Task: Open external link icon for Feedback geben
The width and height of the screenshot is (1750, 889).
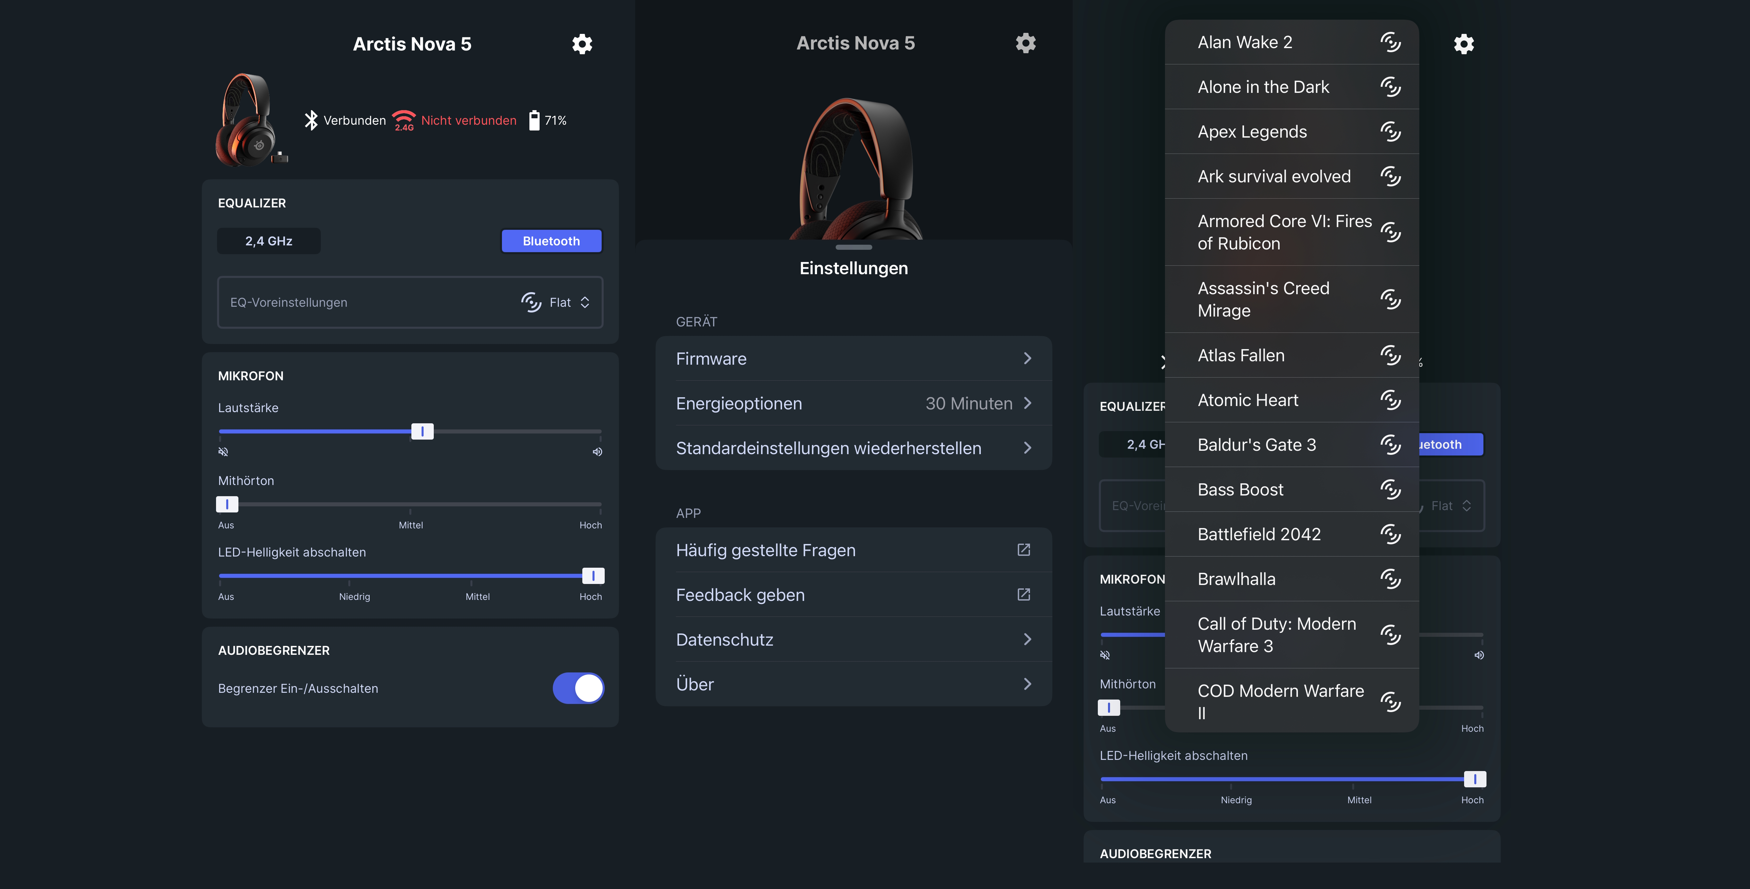Action: 1024,595
